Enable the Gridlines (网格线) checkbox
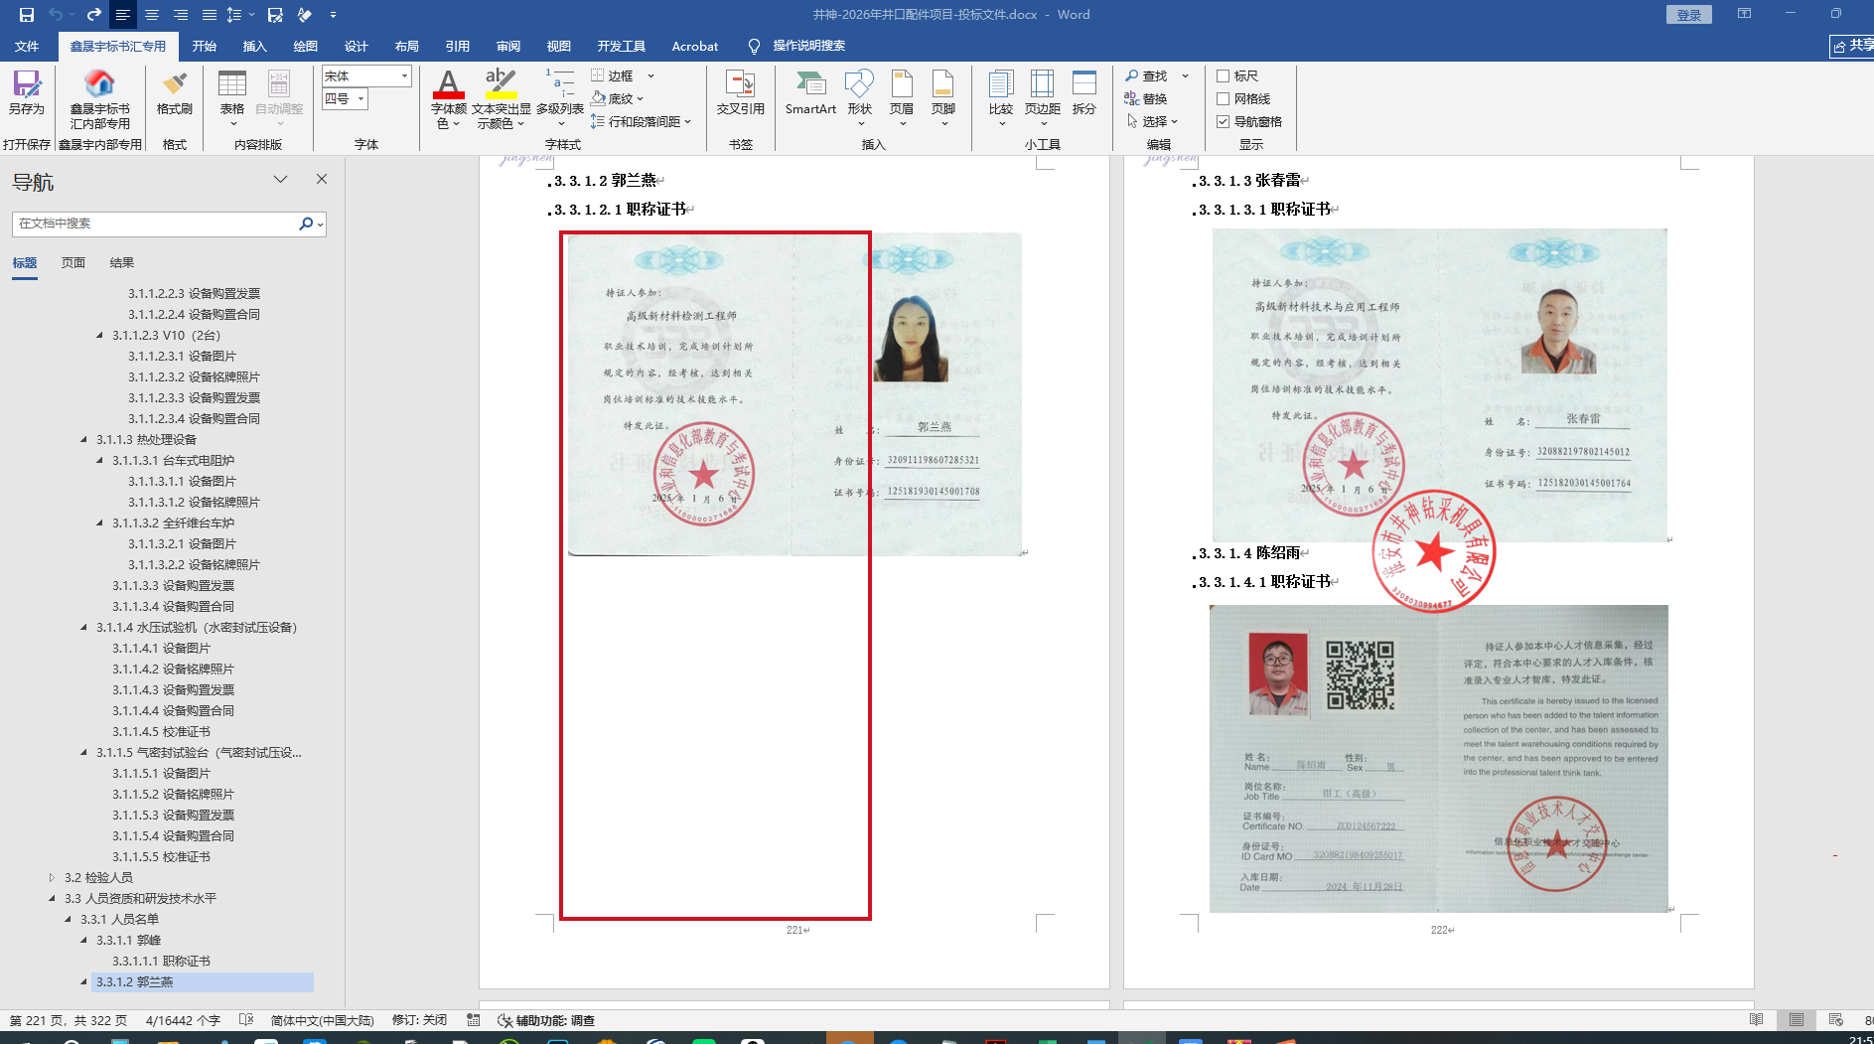 click(1224, 99)
